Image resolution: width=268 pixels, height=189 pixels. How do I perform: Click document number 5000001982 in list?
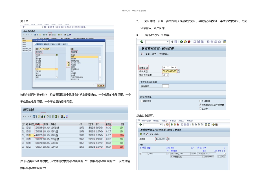(x=39, y=139)
